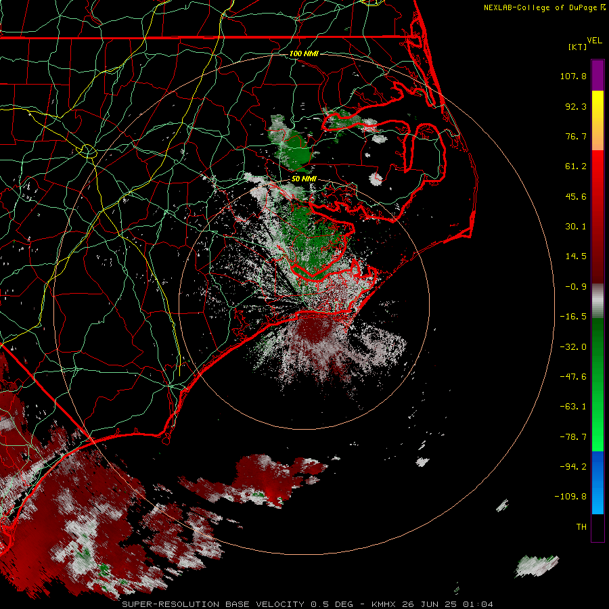This screenshot has width=609, height=609.
Task: Click the 76.7 legend value
Action: pos(576,136)
